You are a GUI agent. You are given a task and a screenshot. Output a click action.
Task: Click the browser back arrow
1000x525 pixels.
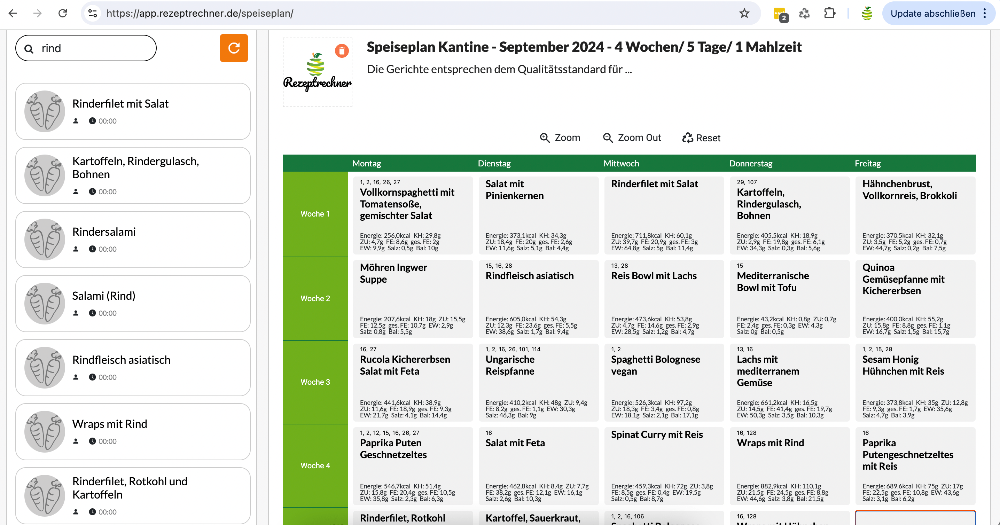pyautogui.click(x=13, y=13)
